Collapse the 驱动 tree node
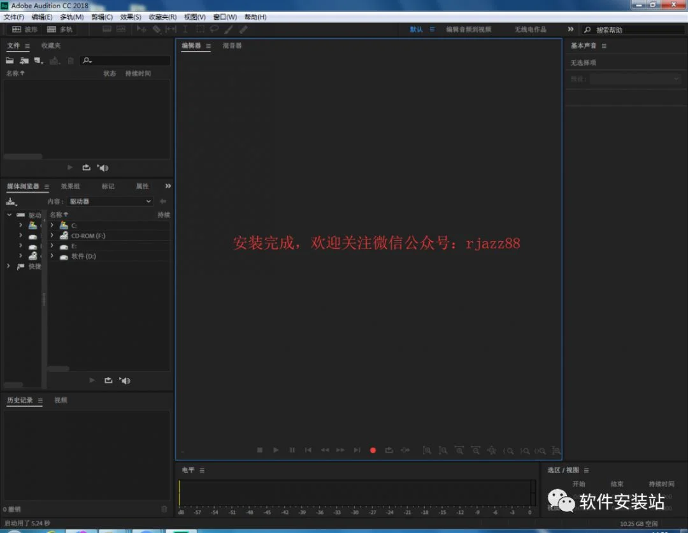This screenshot has width=688, height=533. pyautogui.click(x=9, y=215)
